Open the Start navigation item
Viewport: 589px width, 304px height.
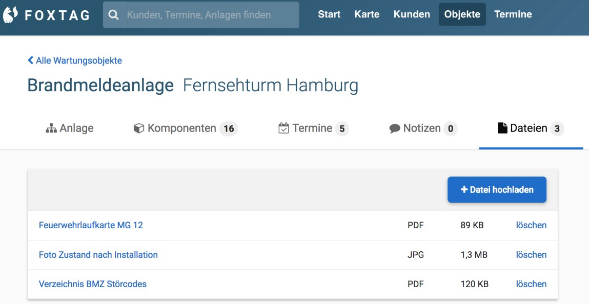click(329, 14)
